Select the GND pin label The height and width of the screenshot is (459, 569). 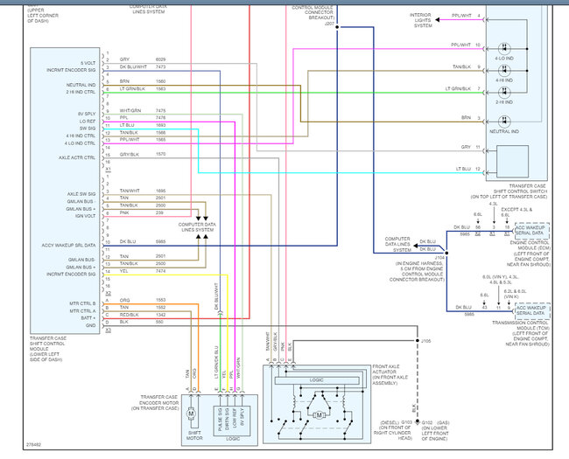click(x=91, y=325)
